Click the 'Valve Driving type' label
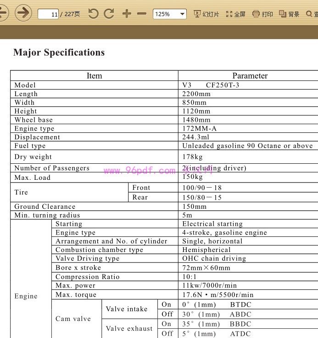318x338 pixels. tap(87, 258)
